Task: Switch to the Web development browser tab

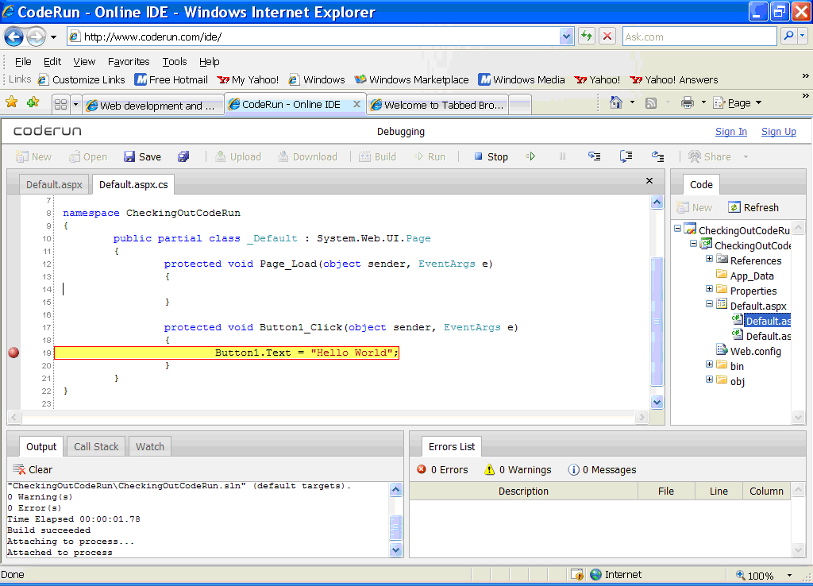Action: coord(153,106)
